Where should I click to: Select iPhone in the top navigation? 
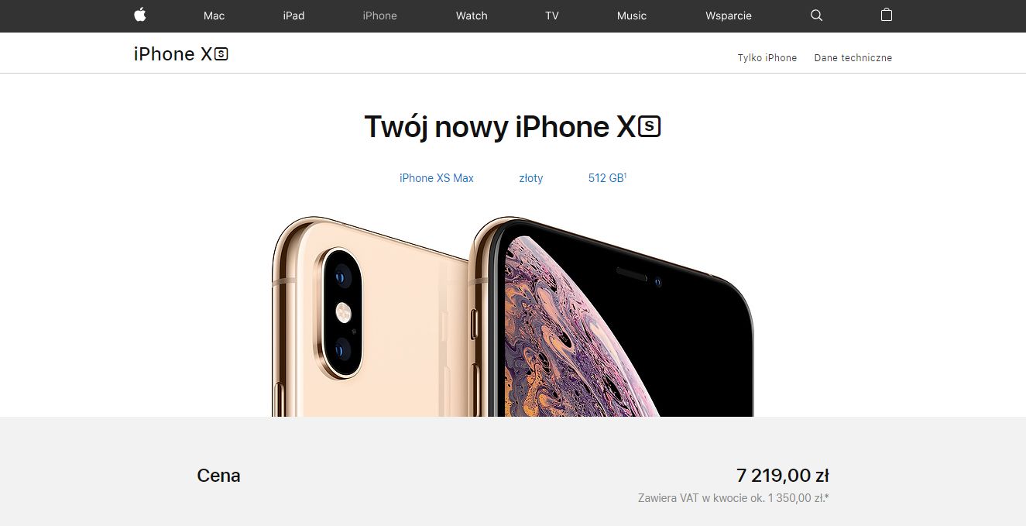pyautogui.click(x=379, y=15)
